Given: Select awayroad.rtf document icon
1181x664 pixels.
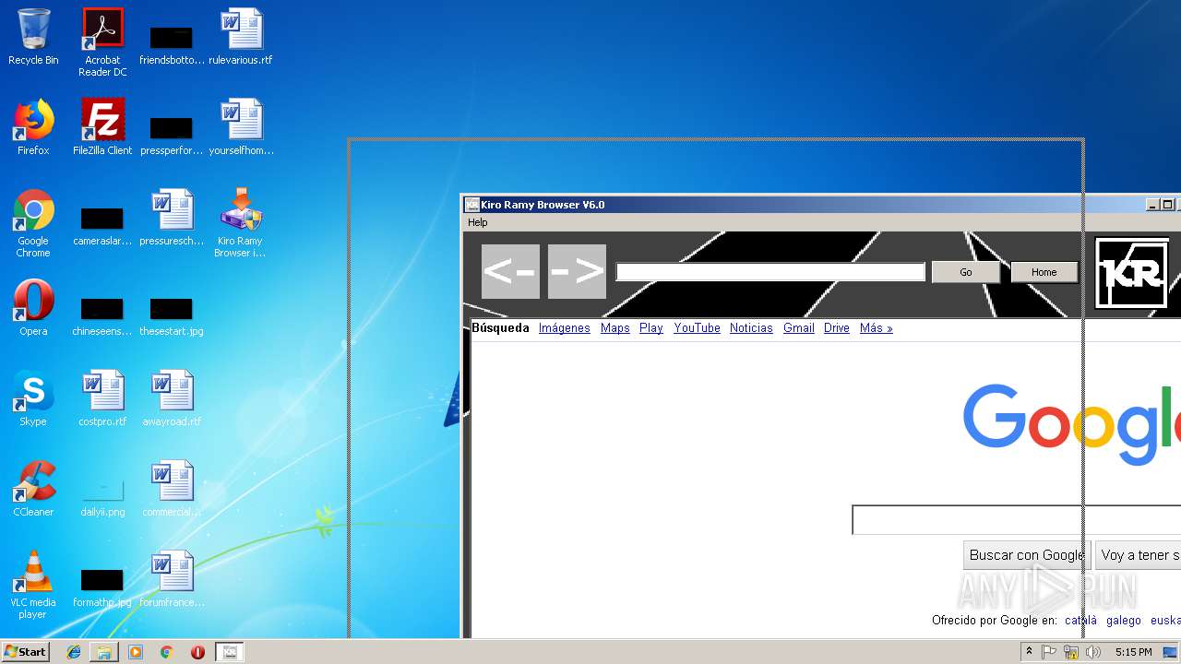Looking at the screenshot, I should [172, 398].
